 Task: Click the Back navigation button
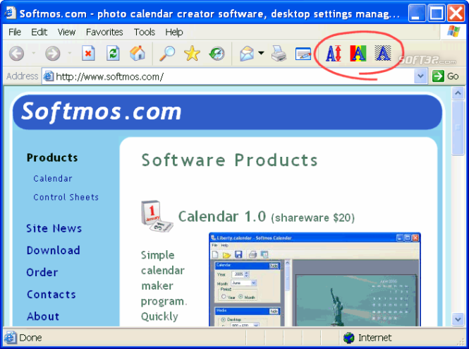click(17, 54)
